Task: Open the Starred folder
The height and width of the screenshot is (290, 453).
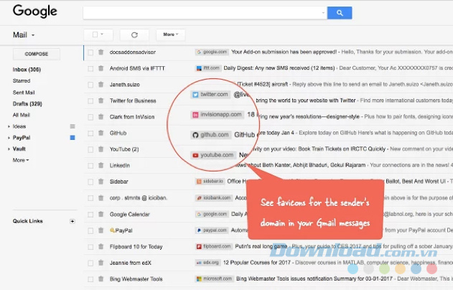Action: click(22, 81)
